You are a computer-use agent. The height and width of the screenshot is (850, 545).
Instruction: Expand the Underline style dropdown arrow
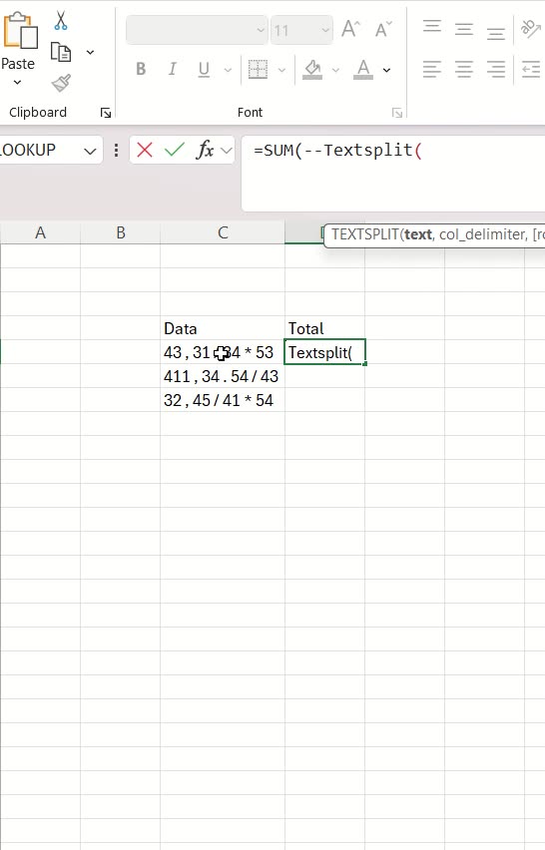pos(228,70)
